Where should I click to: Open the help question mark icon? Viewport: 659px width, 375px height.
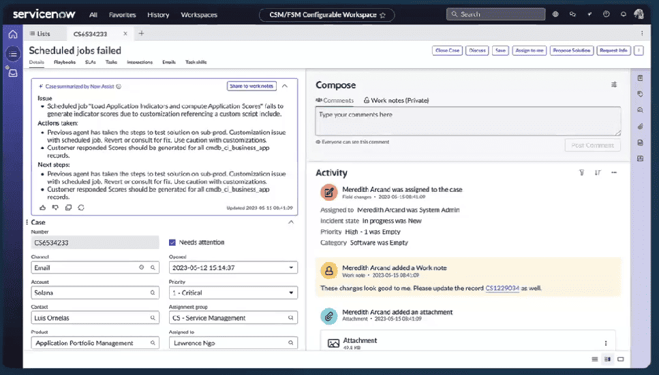(x=606, y=14)
